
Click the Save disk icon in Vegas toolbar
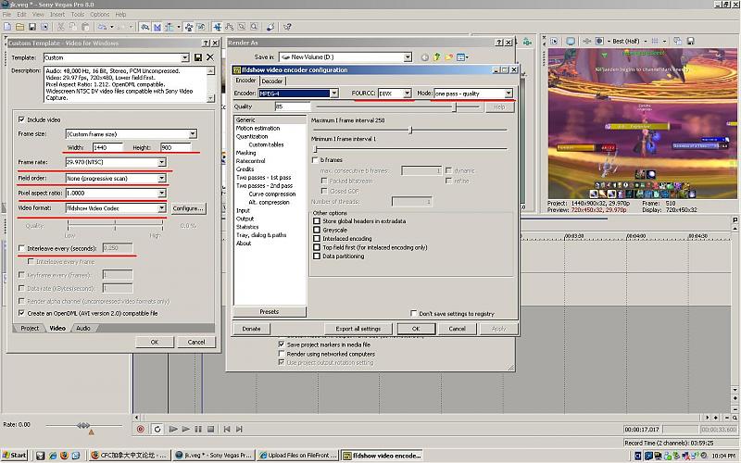pos(32,28)
